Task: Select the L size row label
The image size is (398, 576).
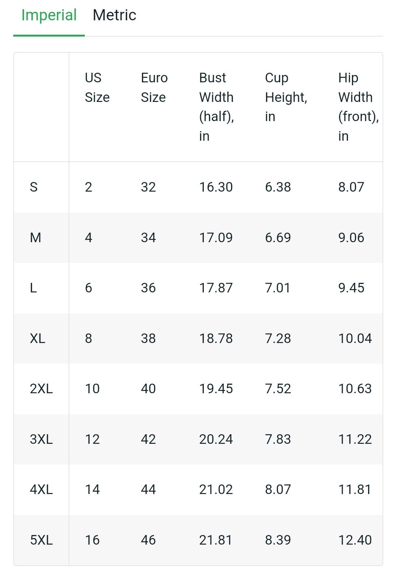Action: [x=33, y=288]
